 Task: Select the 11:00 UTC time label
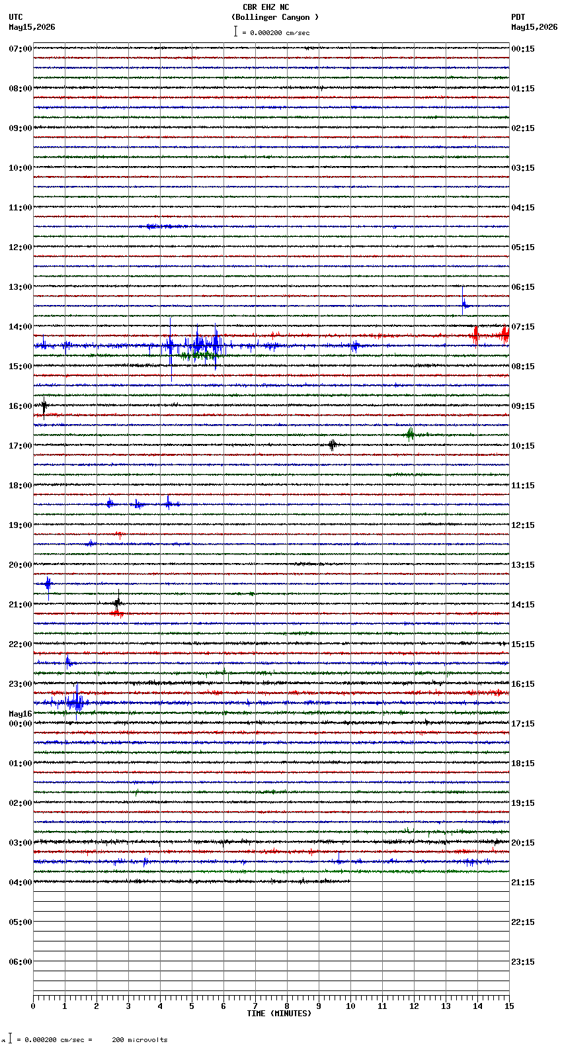coord(20,208)
